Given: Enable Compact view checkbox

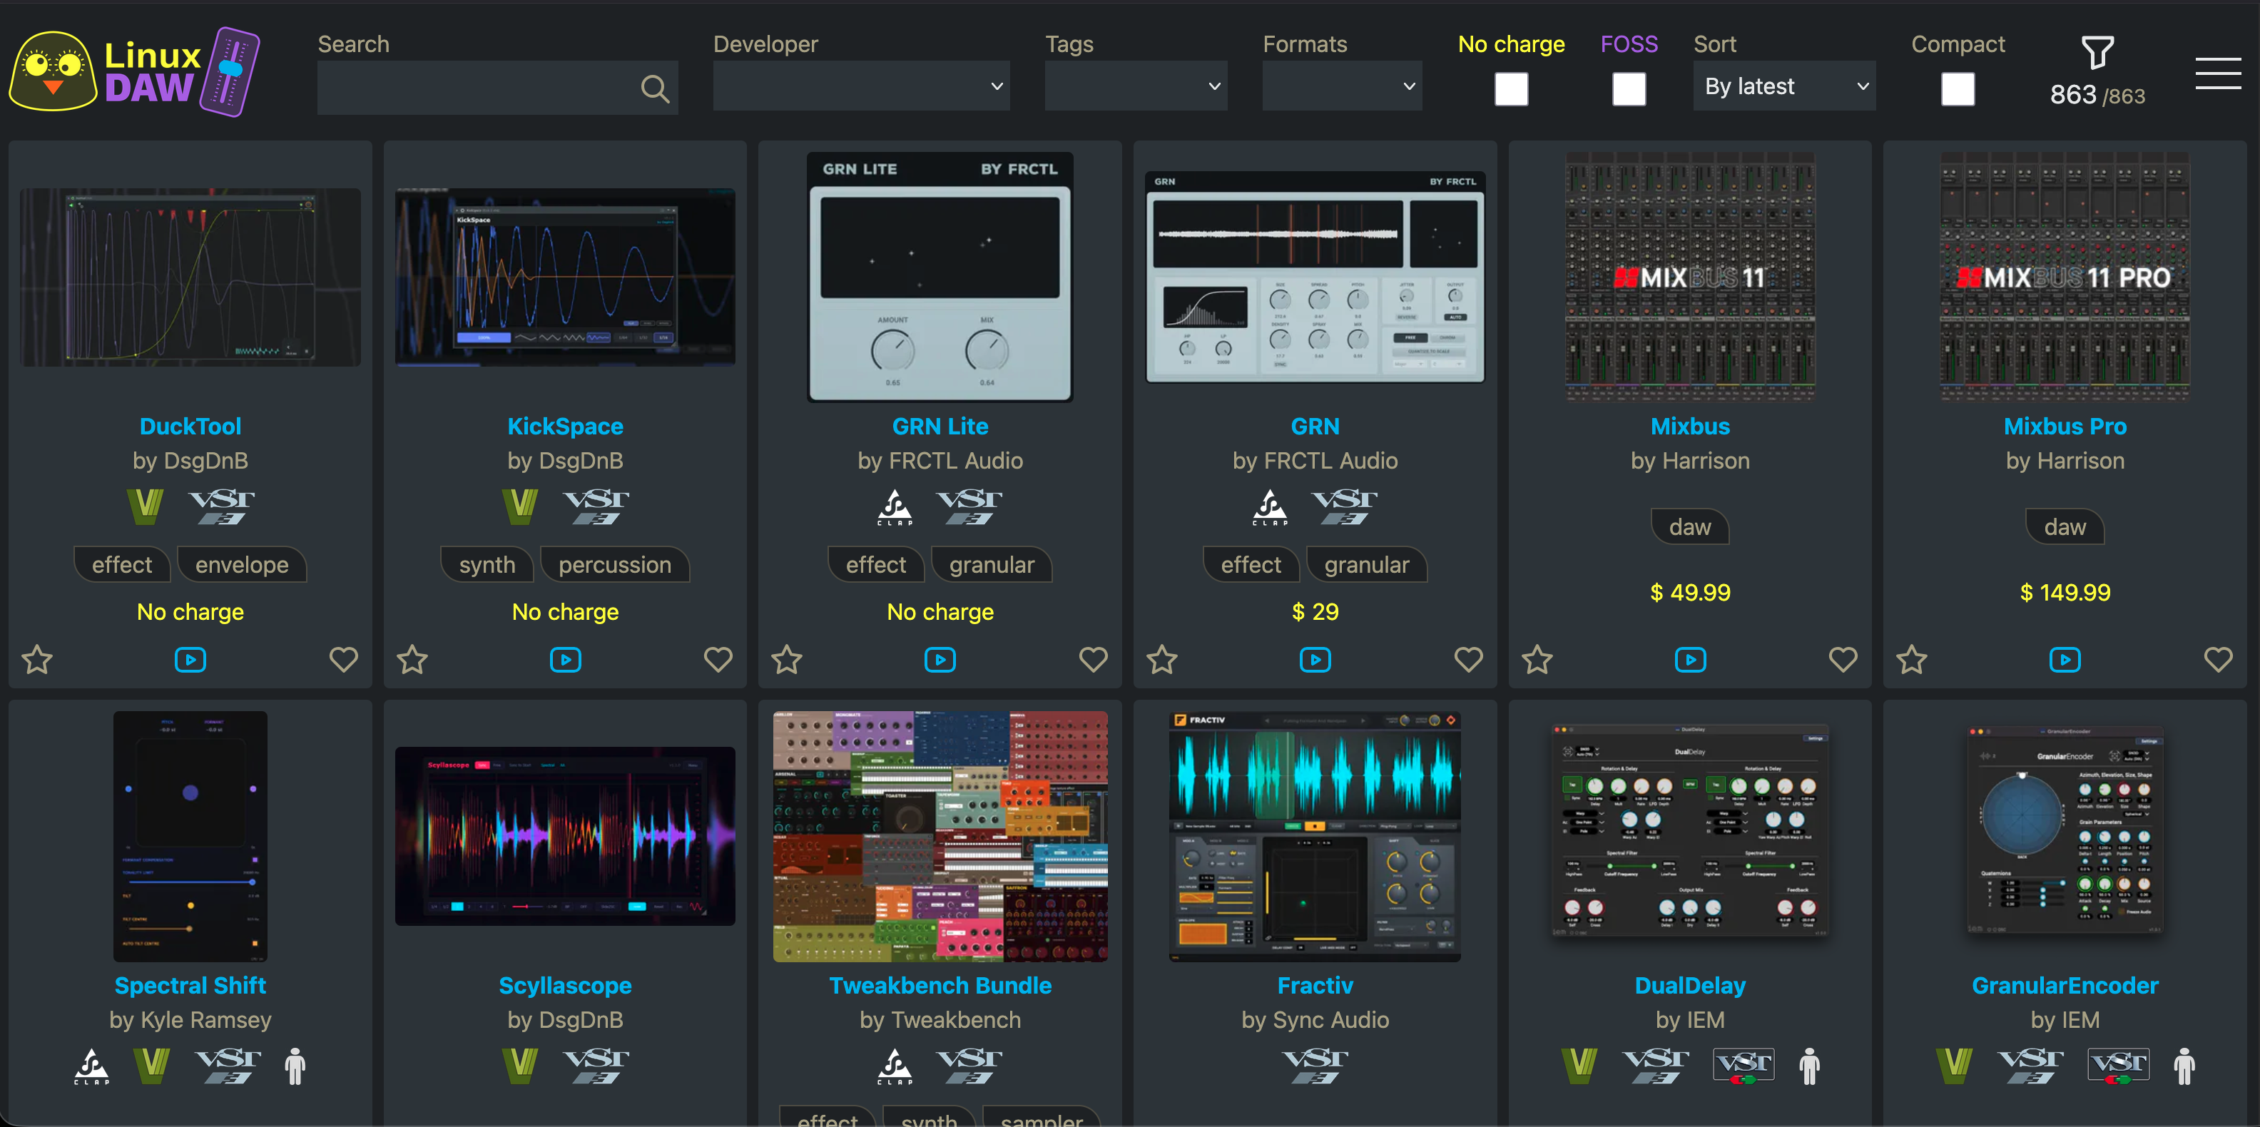Looking at the screenshot, I should [x=1958, y=89].
